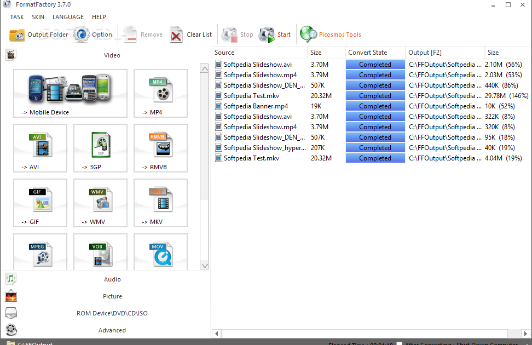Image resolution: width=532 pixels, height=345 pixels.
Task: Click the 29.78M (146%) output size cell
Action: pos(507,96)
